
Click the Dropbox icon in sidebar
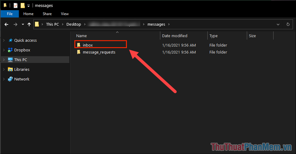[x=10, y=50]
